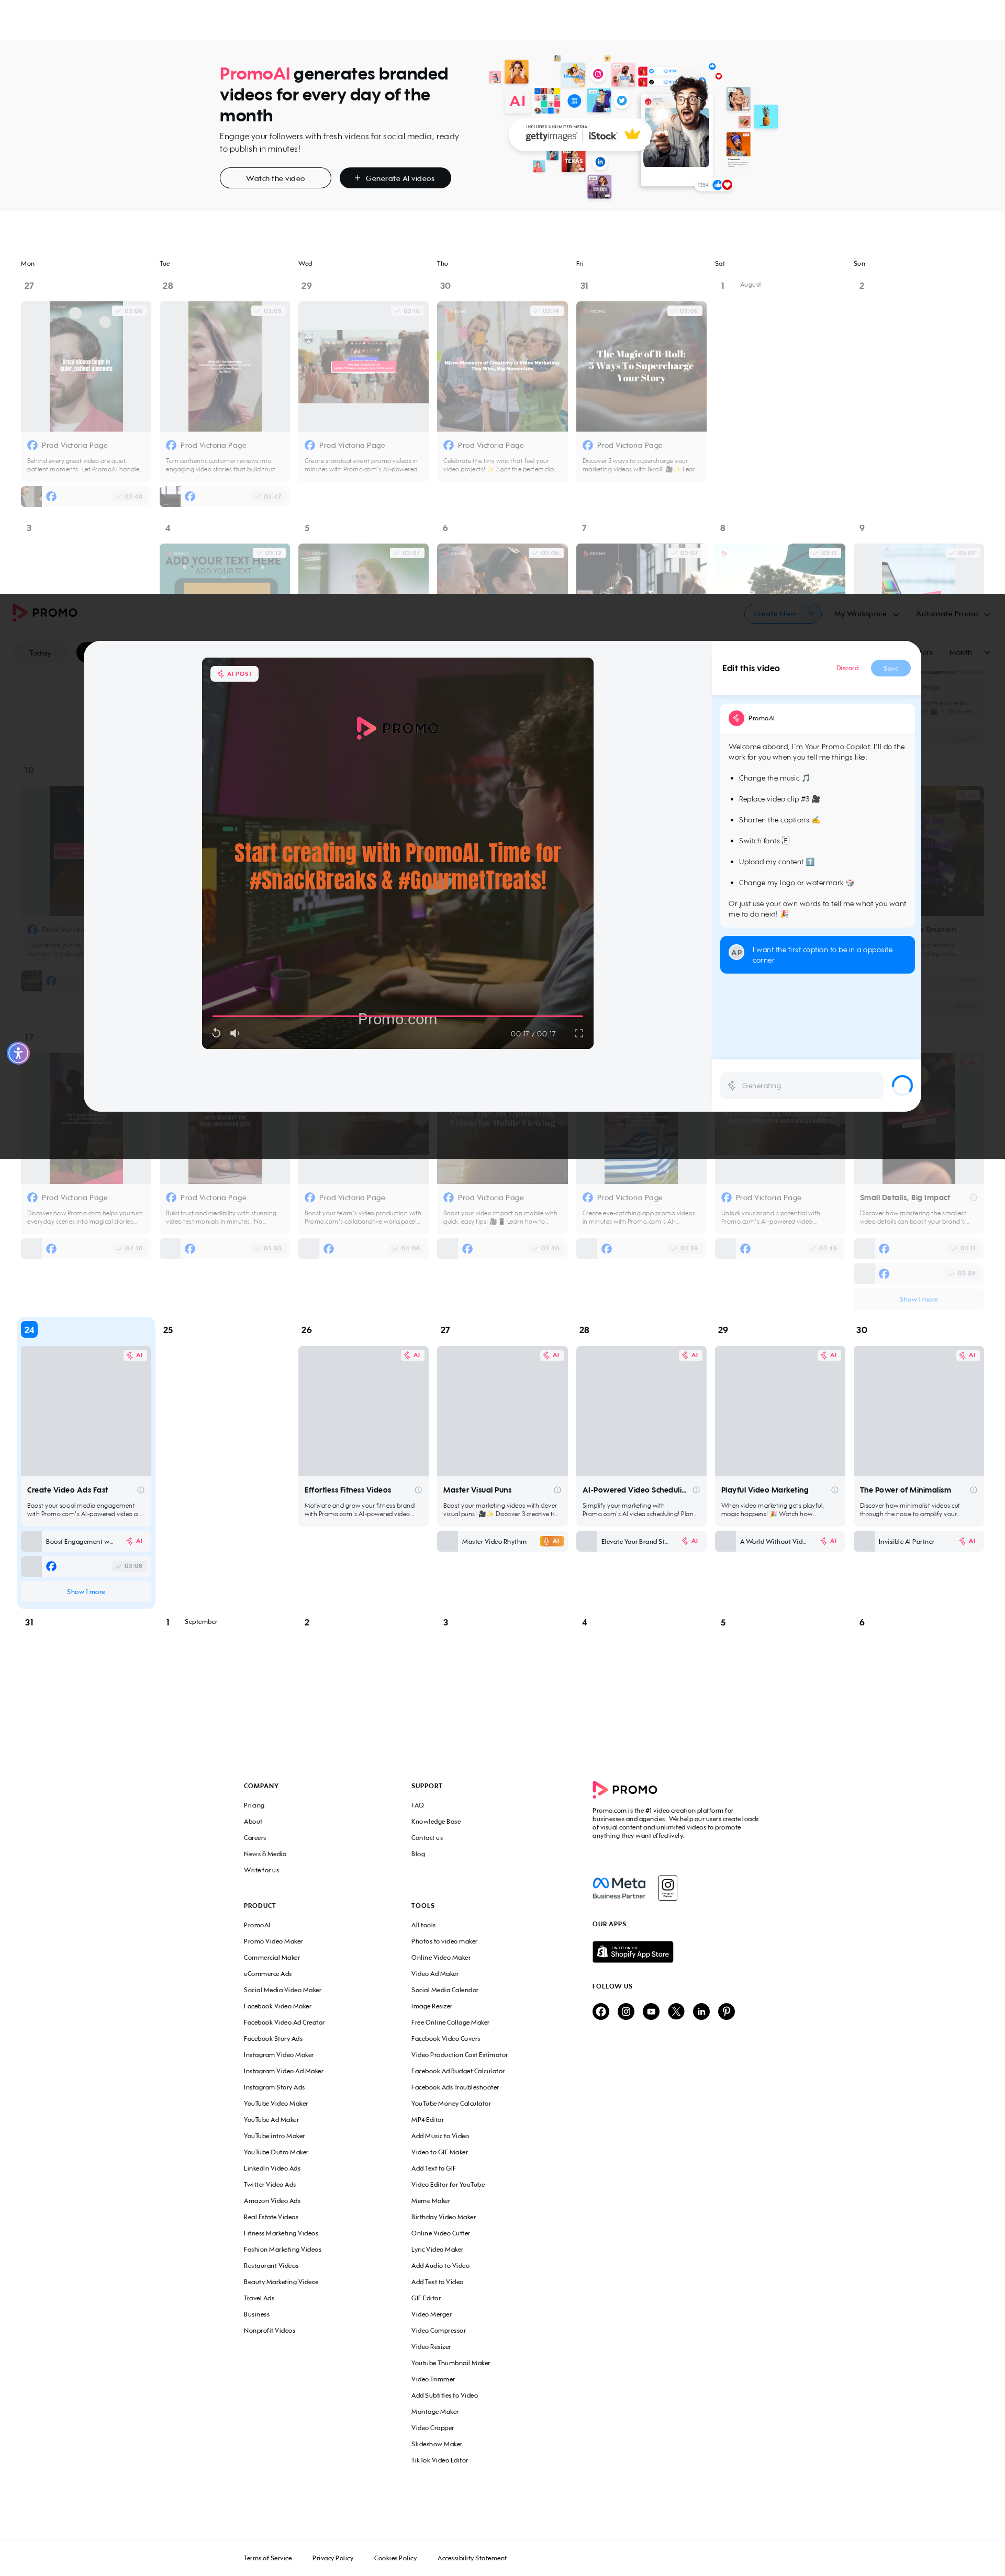Open the August 30 The Power of Minimalism thumbnail

click(x=918, y=1411)
